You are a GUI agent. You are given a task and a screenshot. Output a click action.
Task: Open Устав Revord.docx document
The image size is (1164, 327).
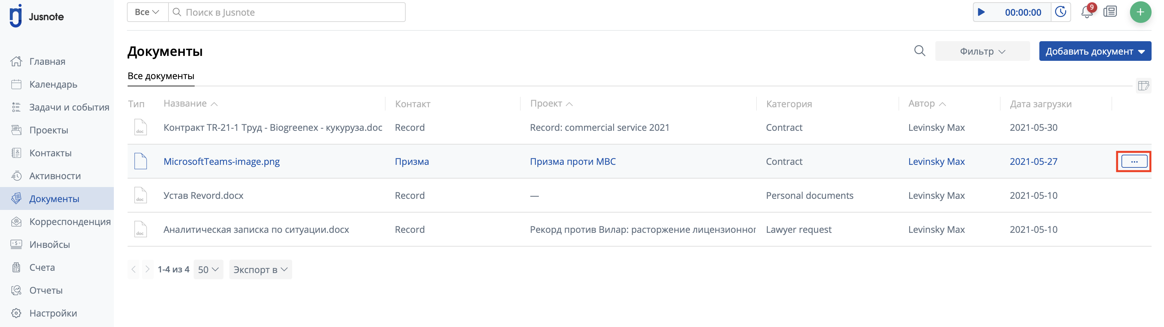[203, 196]
